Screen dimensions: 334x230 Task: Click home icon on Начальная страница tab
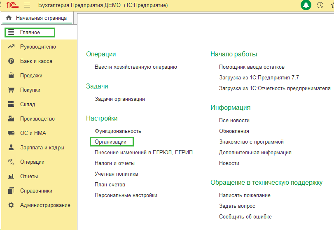click(x=9, y=18)
